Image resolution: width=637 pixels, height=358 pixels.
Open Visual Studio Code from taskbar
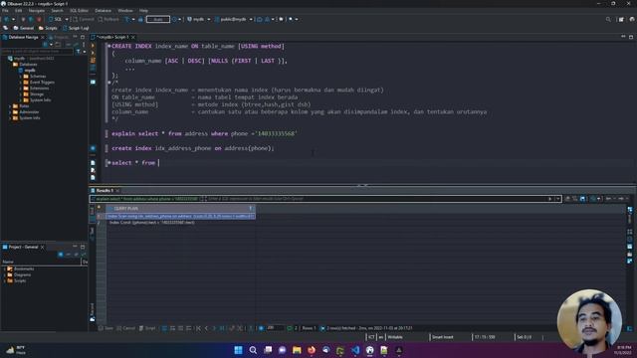pos(355,350)
